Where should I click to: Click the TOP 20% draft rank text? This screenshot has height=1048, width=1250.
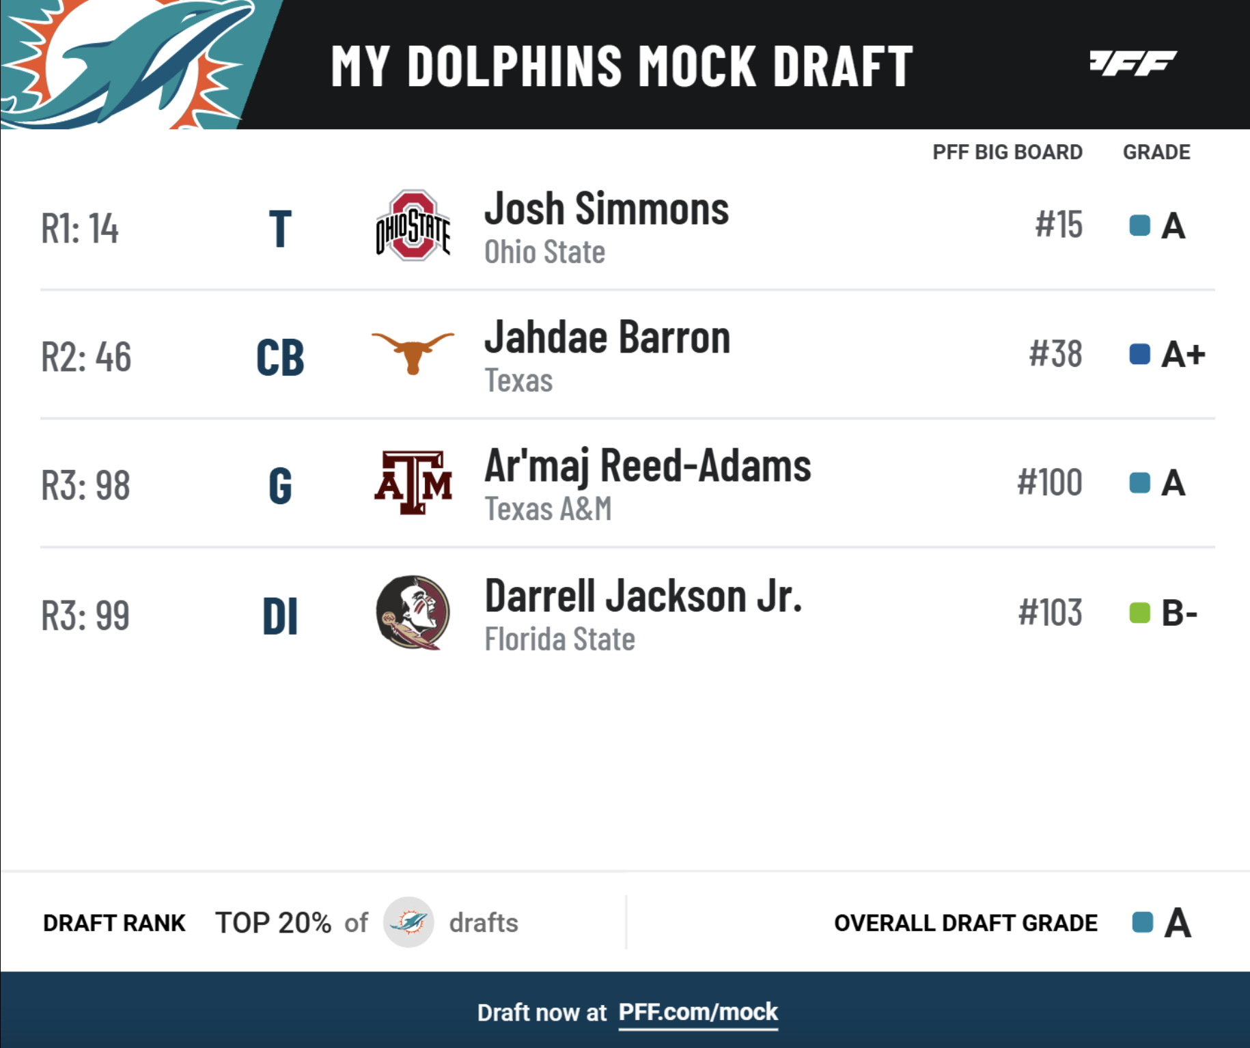point(273,923)
